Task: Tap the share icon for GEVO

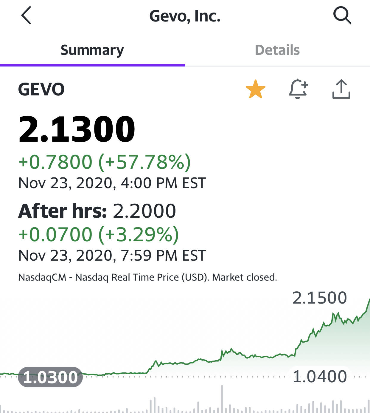Action: [x=341, y=89]
